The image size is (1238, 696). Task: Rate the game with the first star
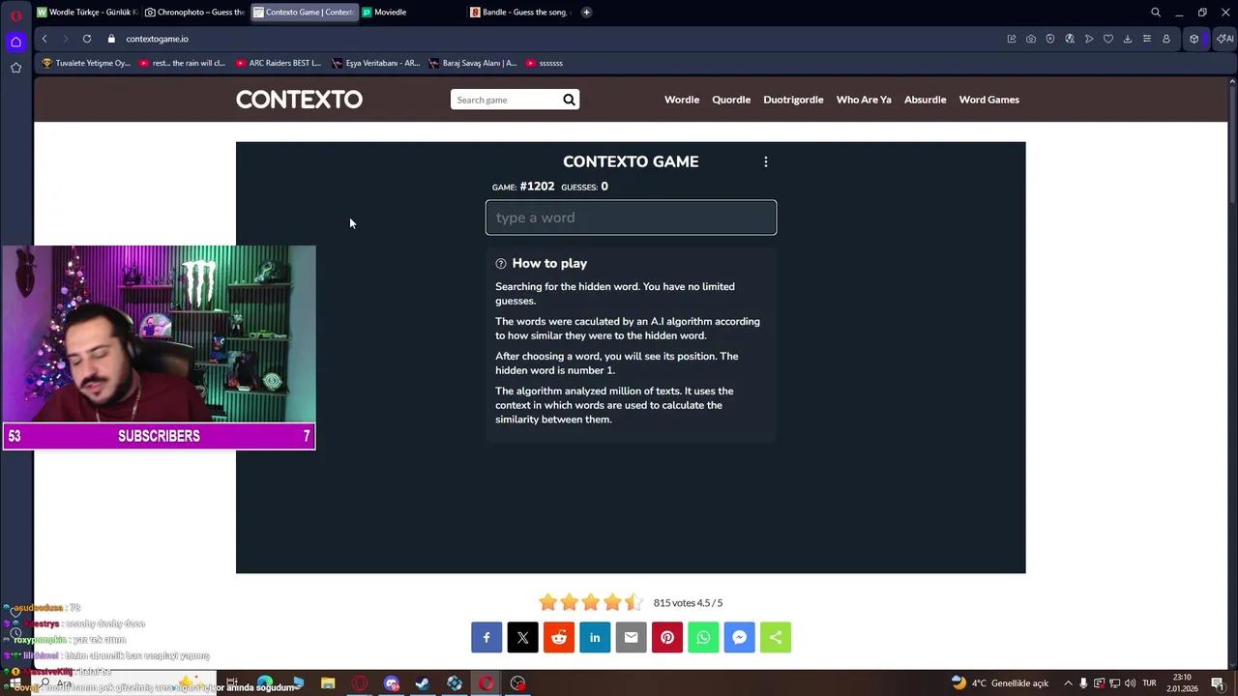548,602
